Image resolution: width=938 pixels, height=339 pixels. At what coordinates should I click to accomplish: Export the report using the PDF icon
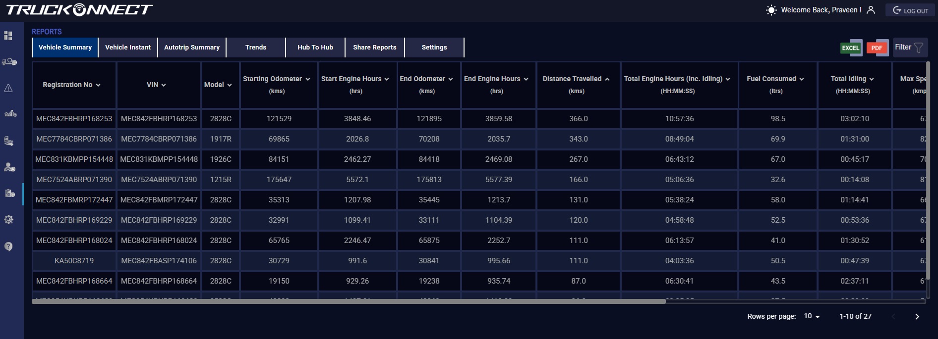pyautogui.click(x=877, y=48)
